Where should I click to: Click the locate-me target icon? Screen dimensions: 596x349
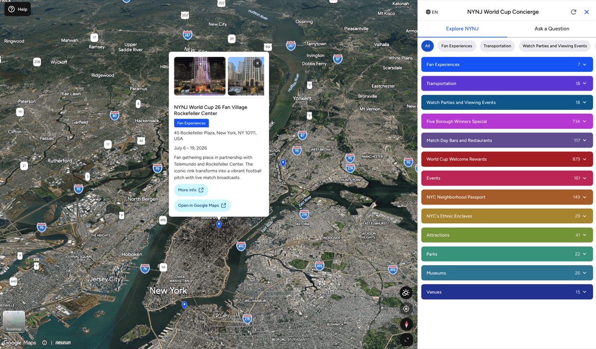pos(406,309)
